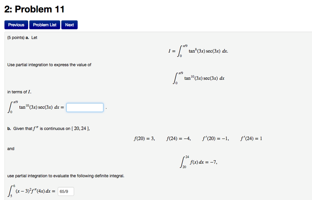
Task: Click the '(5 points) a. Let' label
Action: pos(21,37)
